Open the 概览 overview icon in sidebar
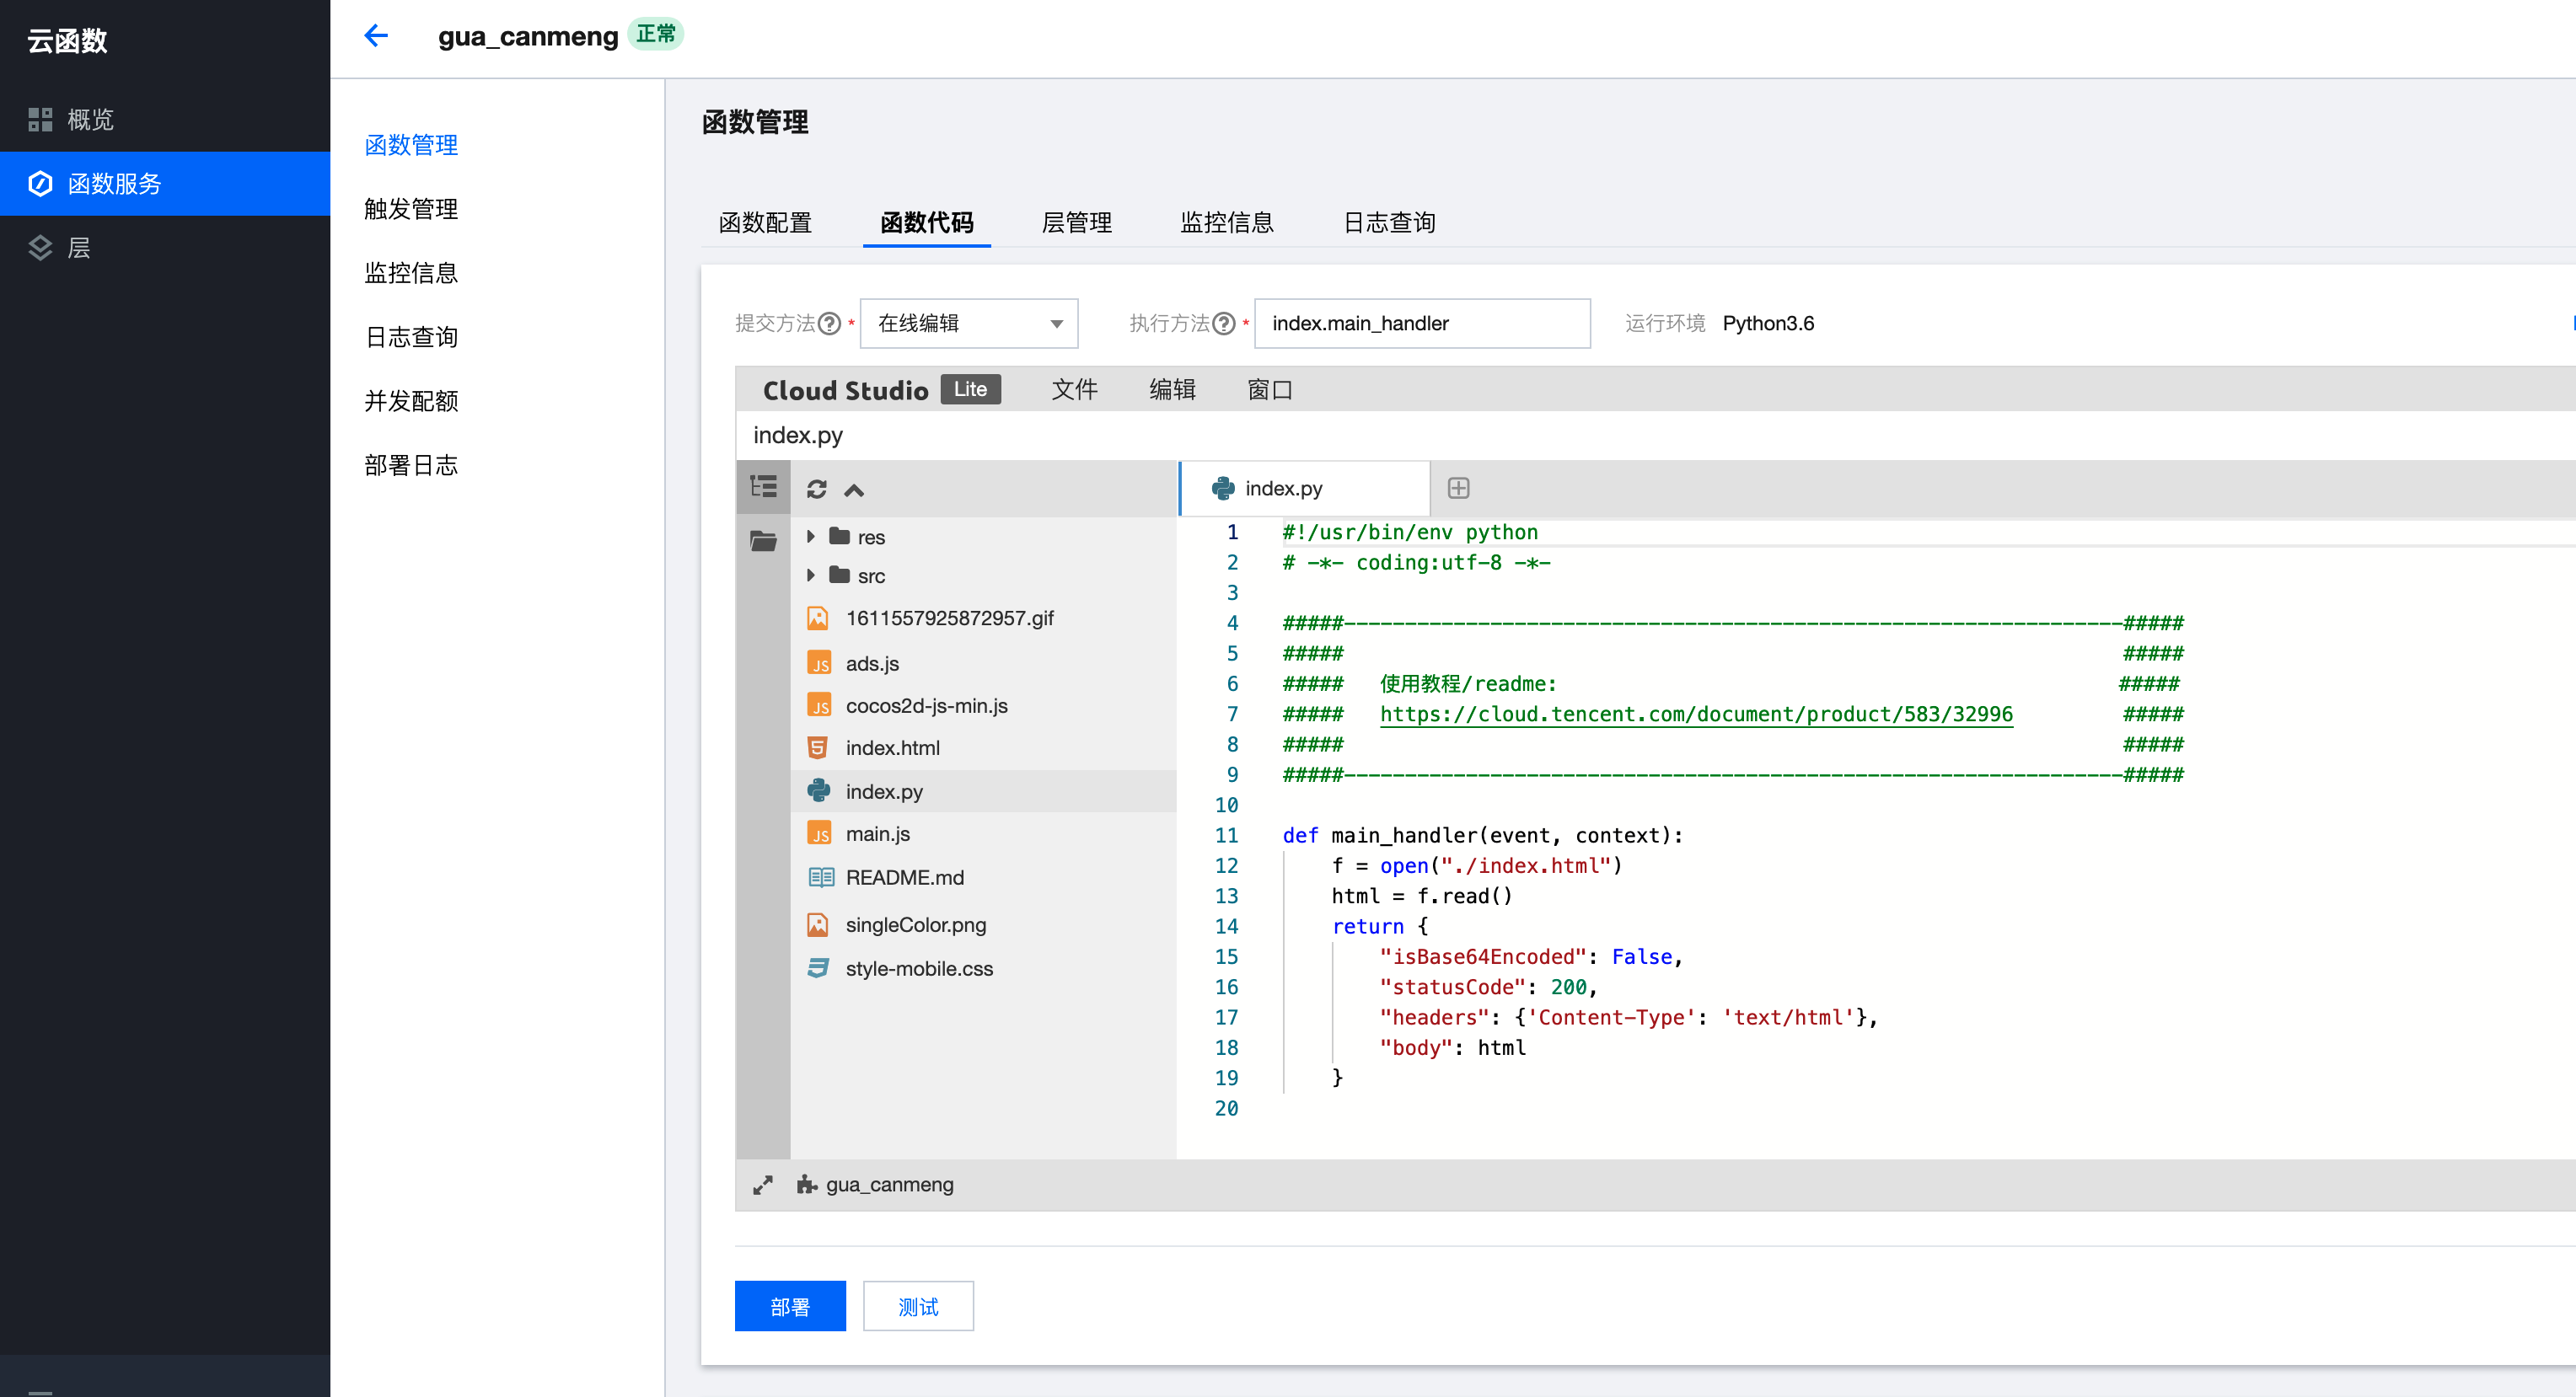 [x=40, y=120]
